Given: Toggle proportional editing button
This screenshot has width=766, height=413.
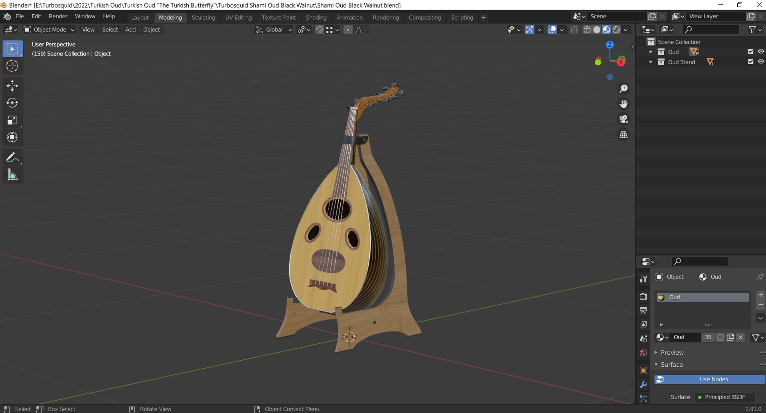Looking at the screenshot, I should tap(348, 30).
